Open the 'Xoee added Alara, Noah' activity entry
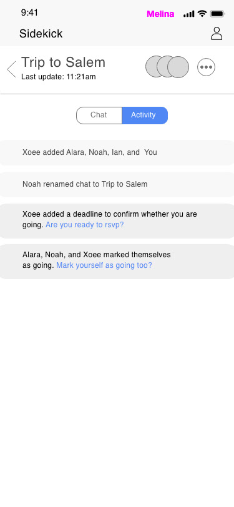The width and height of the screenshot is (234, 507). [117, 152]
